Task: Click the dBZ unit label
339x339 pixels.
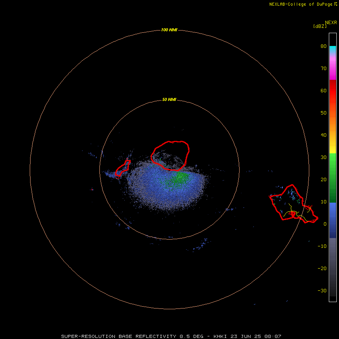Action: point(320,26)
